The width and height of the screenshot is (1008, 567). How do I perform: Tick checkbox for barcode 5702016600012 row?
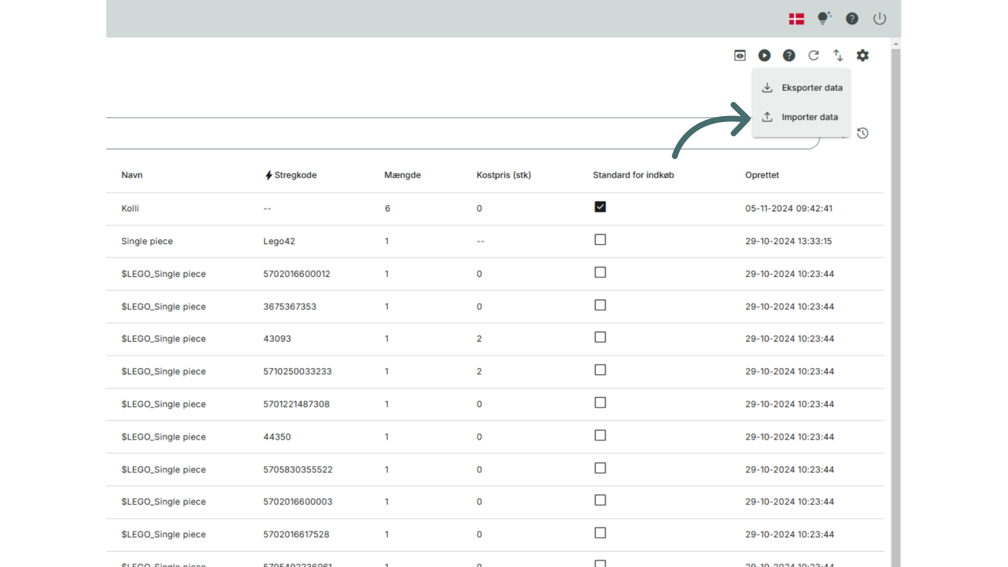[600, 272]
